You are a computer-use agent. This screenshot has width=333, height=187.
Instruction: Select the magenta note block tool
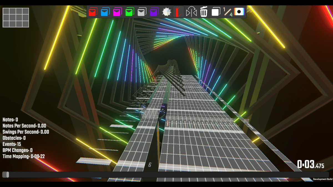(x=117, y=12)
